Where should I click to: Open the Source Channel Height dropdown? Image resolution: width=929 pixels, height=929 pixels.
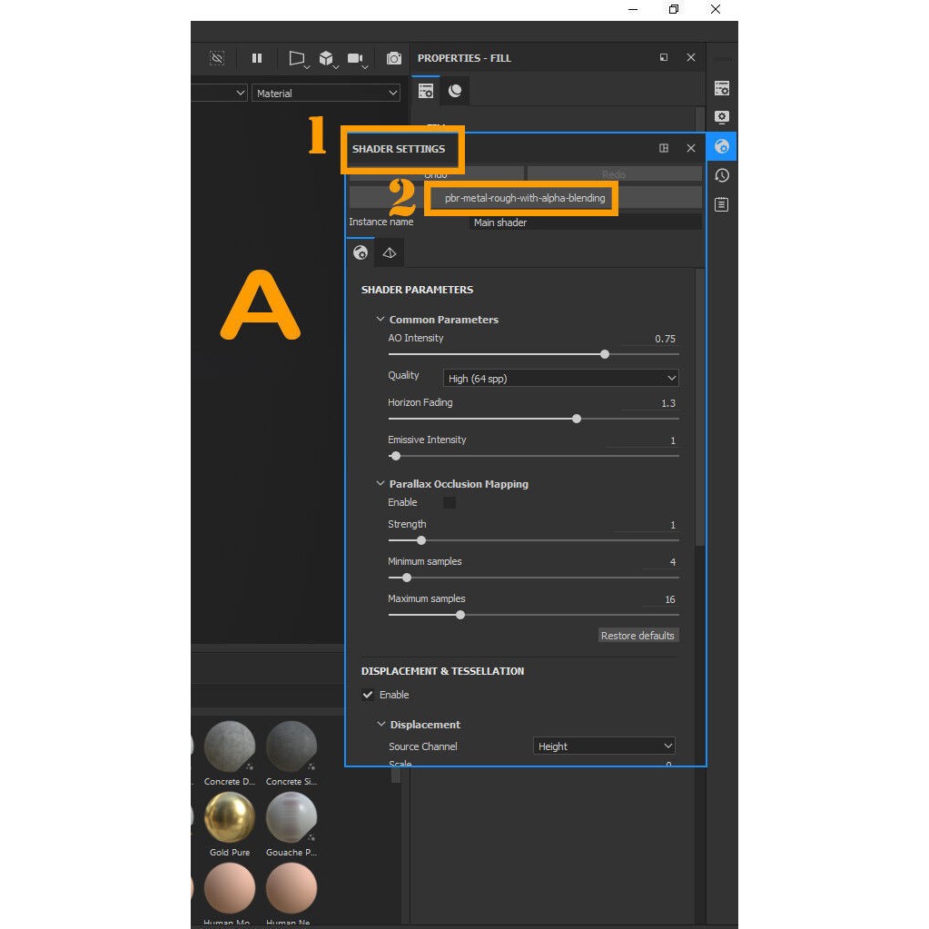click(604, 746)
